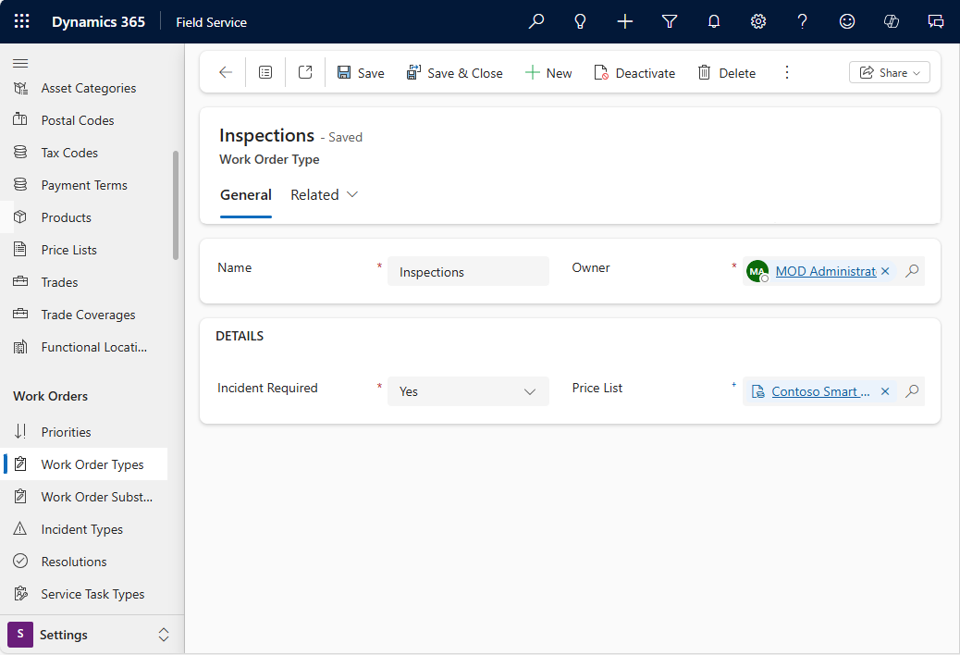
Task: Open Dynamics 365 search
Action: (535, 20)
